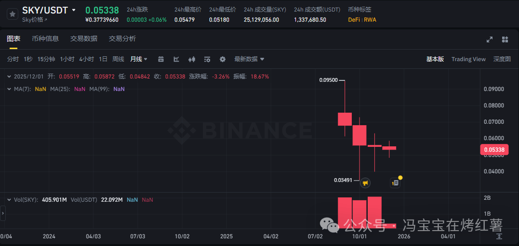This screenshot has width=519, height=246.
Task: Open the news document marker on chart
Action: click(x=395, y=183)
